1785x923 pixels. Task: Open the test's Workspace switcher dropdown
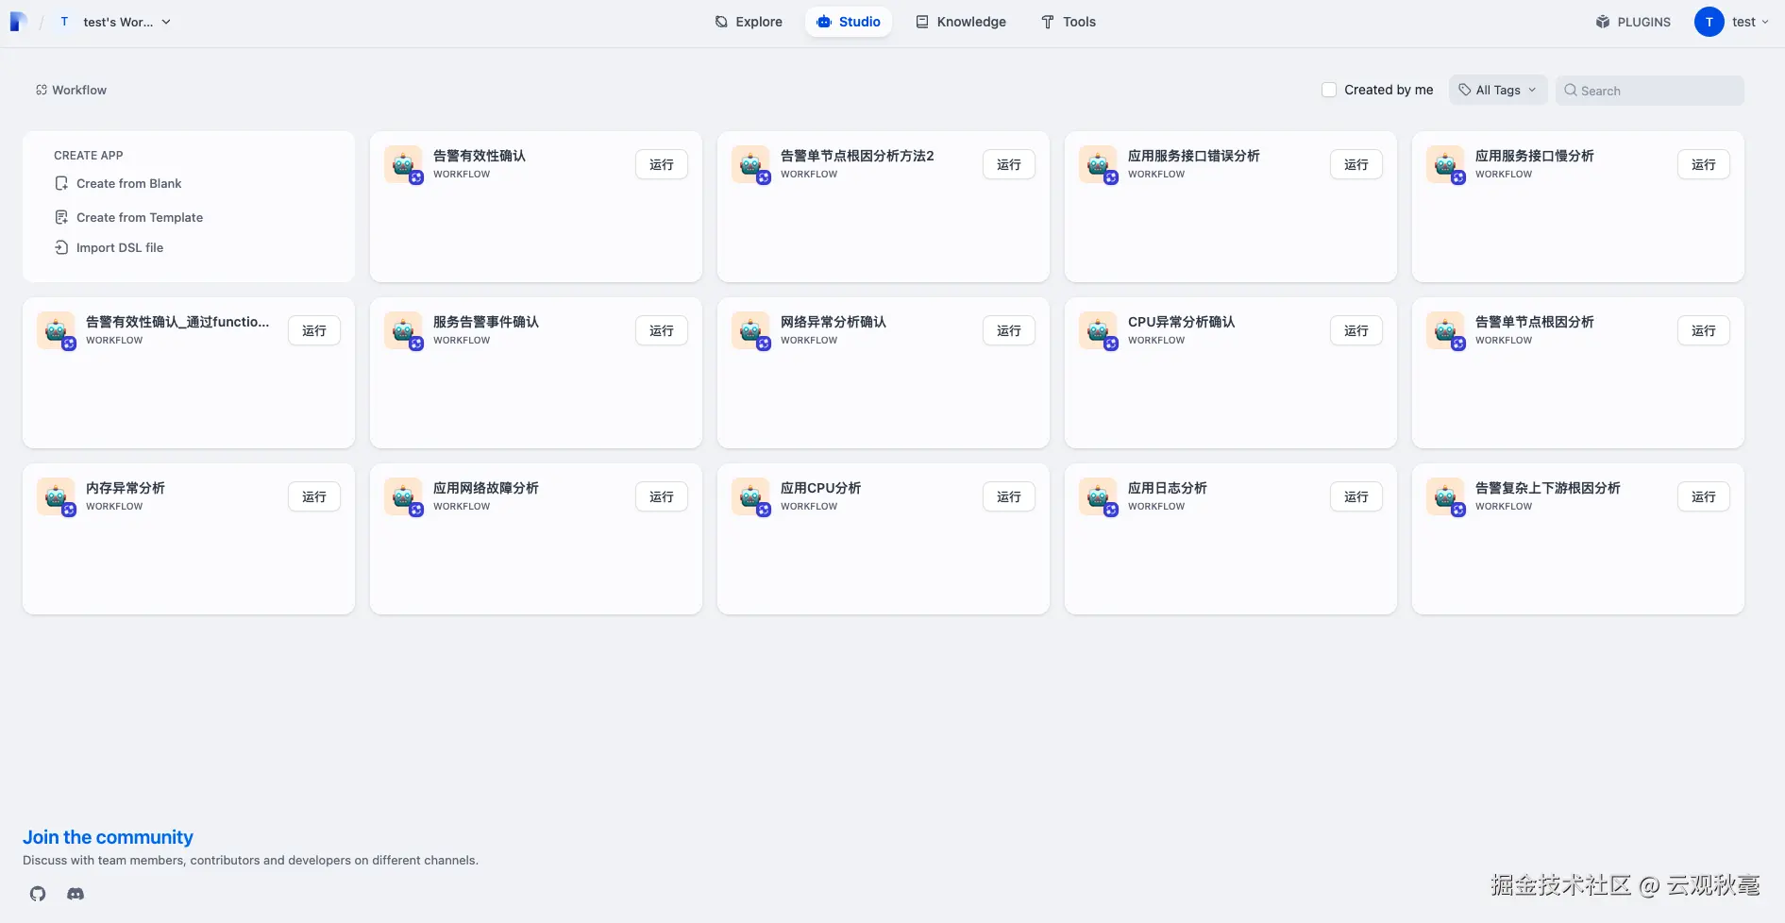(x=113, y=22)
